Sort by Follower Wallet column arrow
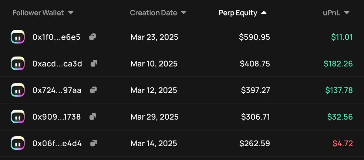364x160 pixels. [x=71, y=13]
